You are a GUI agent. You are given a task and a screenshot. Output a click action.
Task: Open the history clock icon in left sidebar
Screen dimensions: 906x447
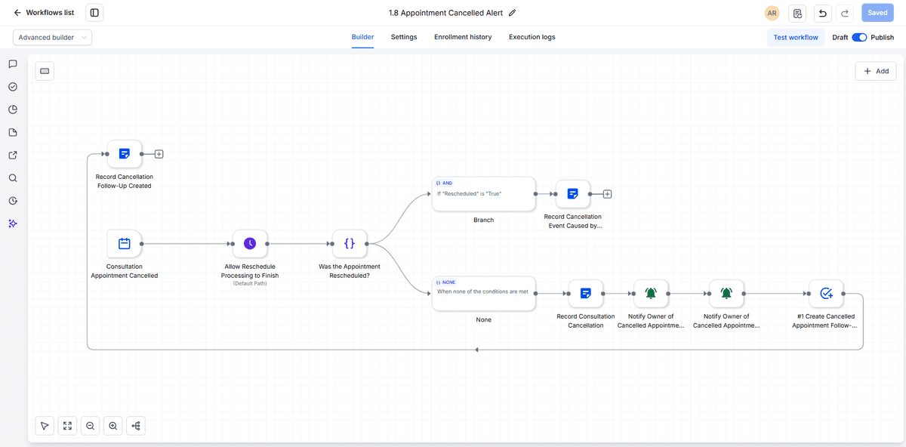click(x=13, y=201)
